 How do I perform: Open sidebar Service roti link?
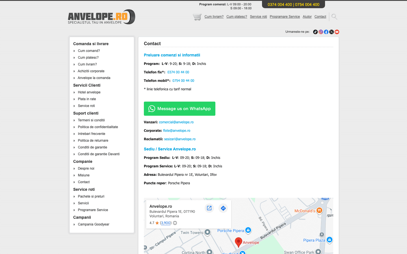86,106
